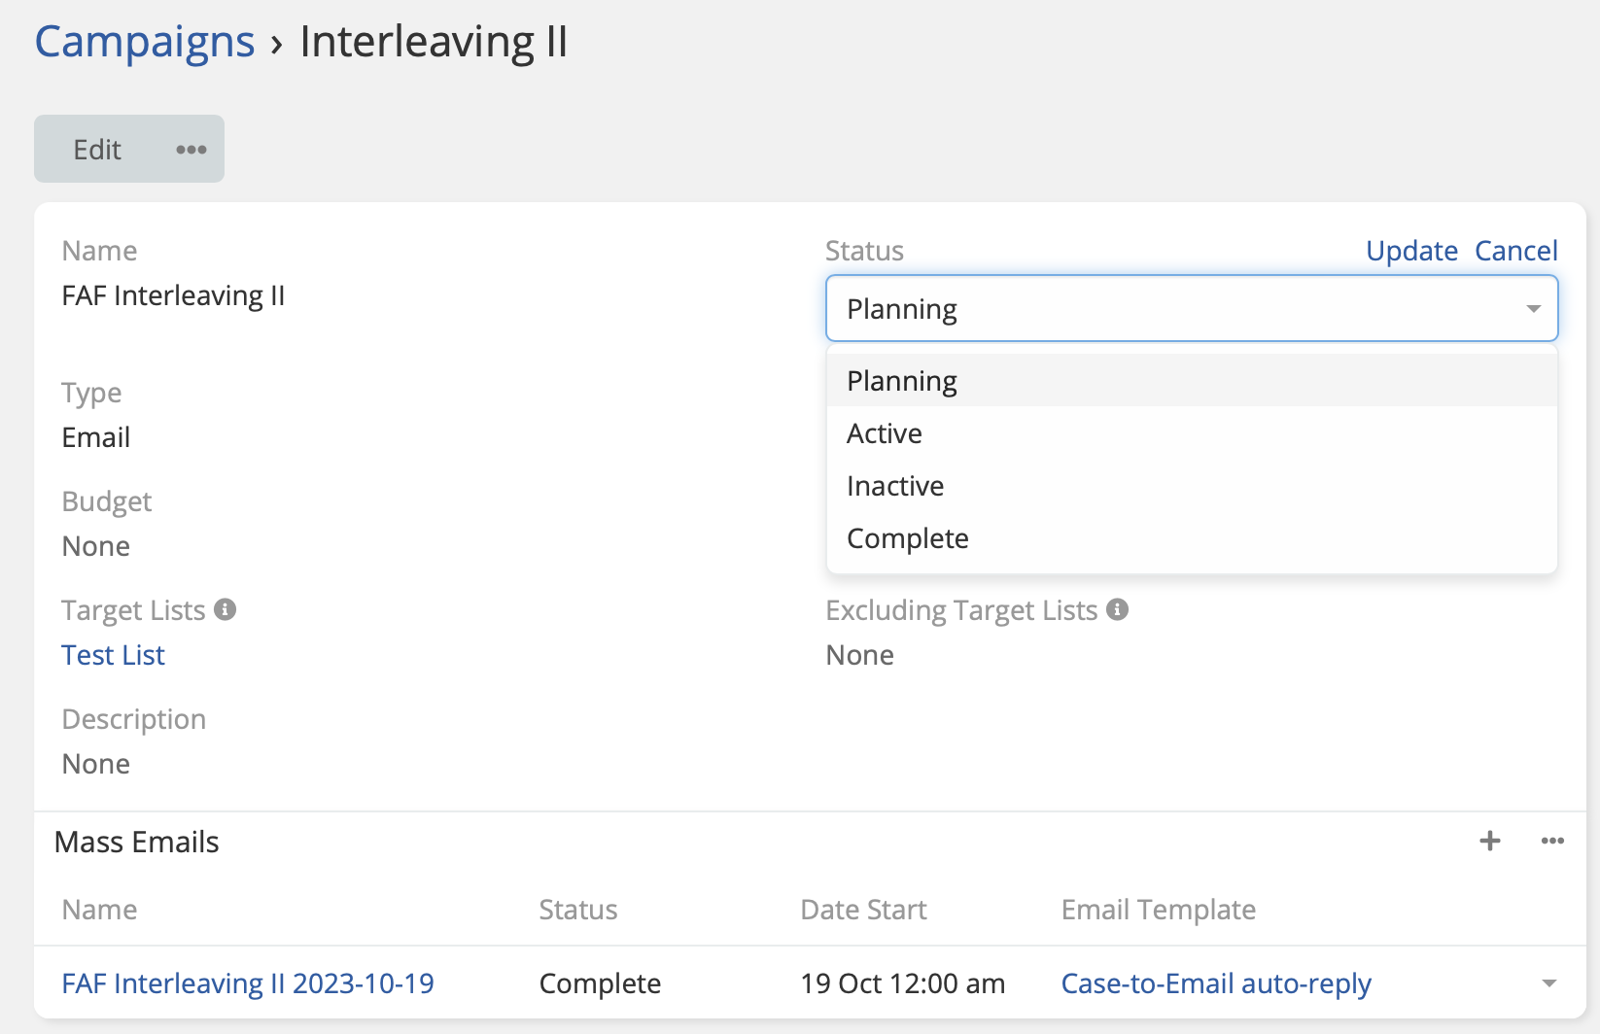This screenshot has width=1600, height=1034.
Task: Pick Complete from the status list
Action: tap(908, 538)
